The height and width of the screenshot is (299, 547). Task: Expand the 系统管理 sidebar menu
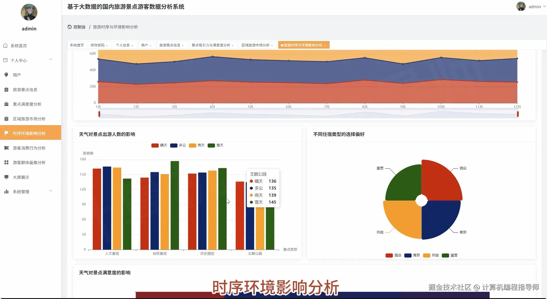click(27, 192)
